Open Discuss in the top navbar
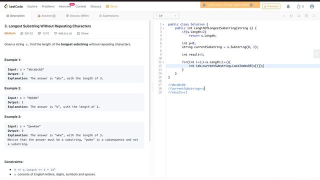320x180 pixels. [x=95, y=6]
